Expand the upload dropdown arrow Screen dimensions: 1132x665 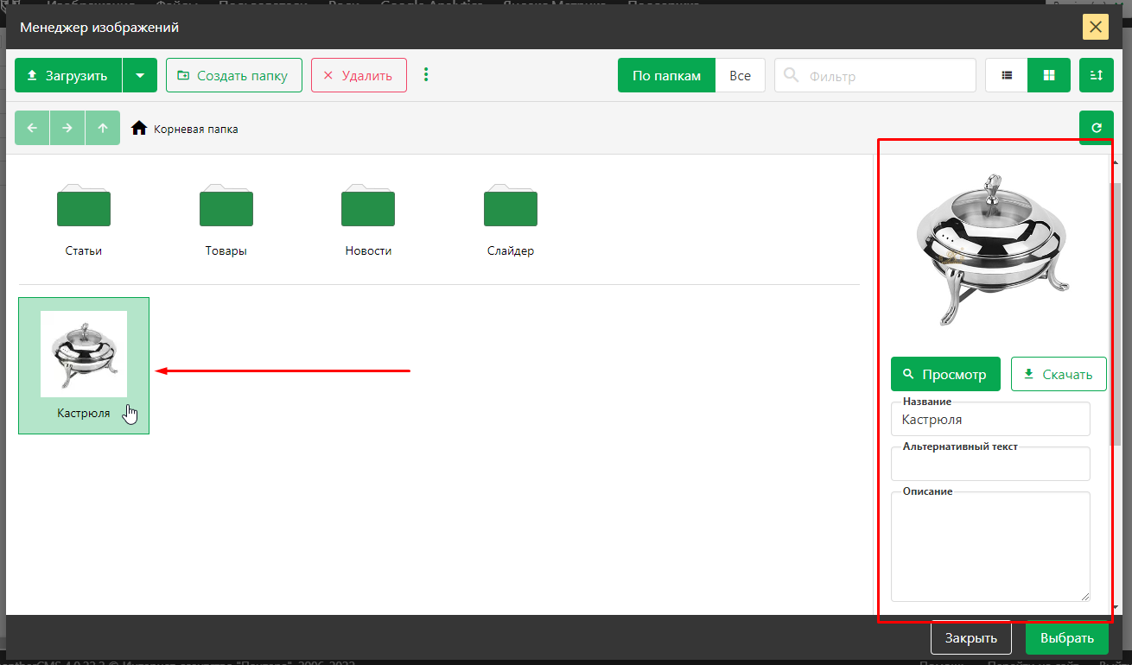(x=140, y=75)
